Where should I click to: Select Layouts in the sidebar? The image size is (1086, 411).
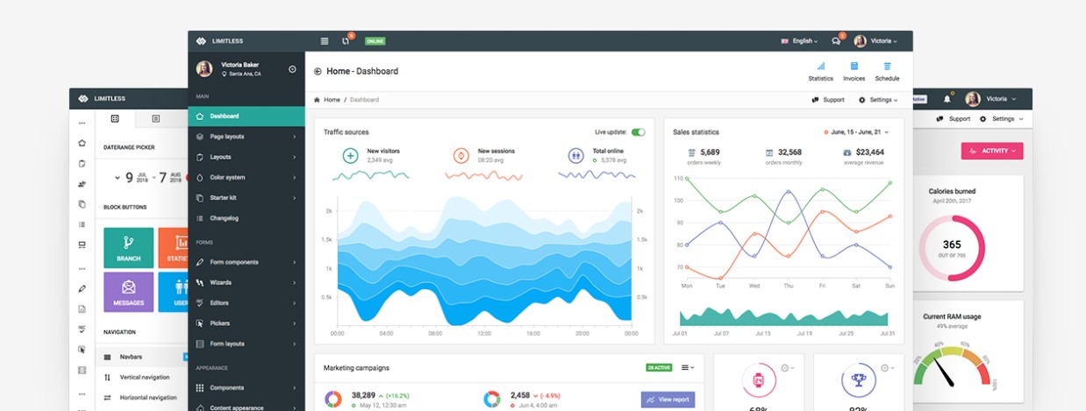click(x=246, y=157)
